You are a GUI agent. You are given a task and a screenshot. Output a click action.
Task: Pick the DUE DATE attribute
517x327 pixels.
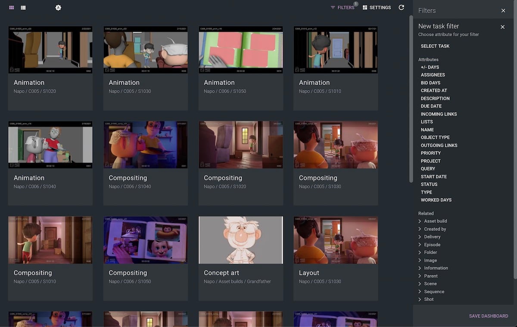[x=431, y=106]
